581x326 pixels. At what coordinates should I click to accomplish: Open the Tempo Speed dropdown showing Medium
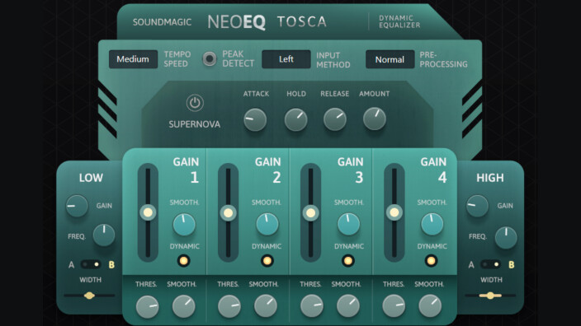[x=133, y=59]
